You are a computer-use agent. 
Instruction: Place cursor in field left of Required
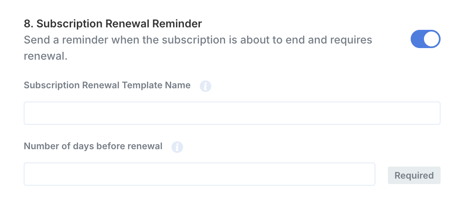point(199,174)
